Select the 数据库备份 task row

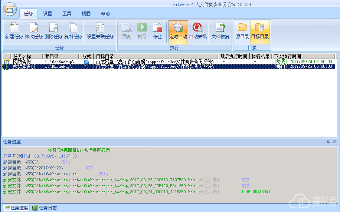point(169,66)
